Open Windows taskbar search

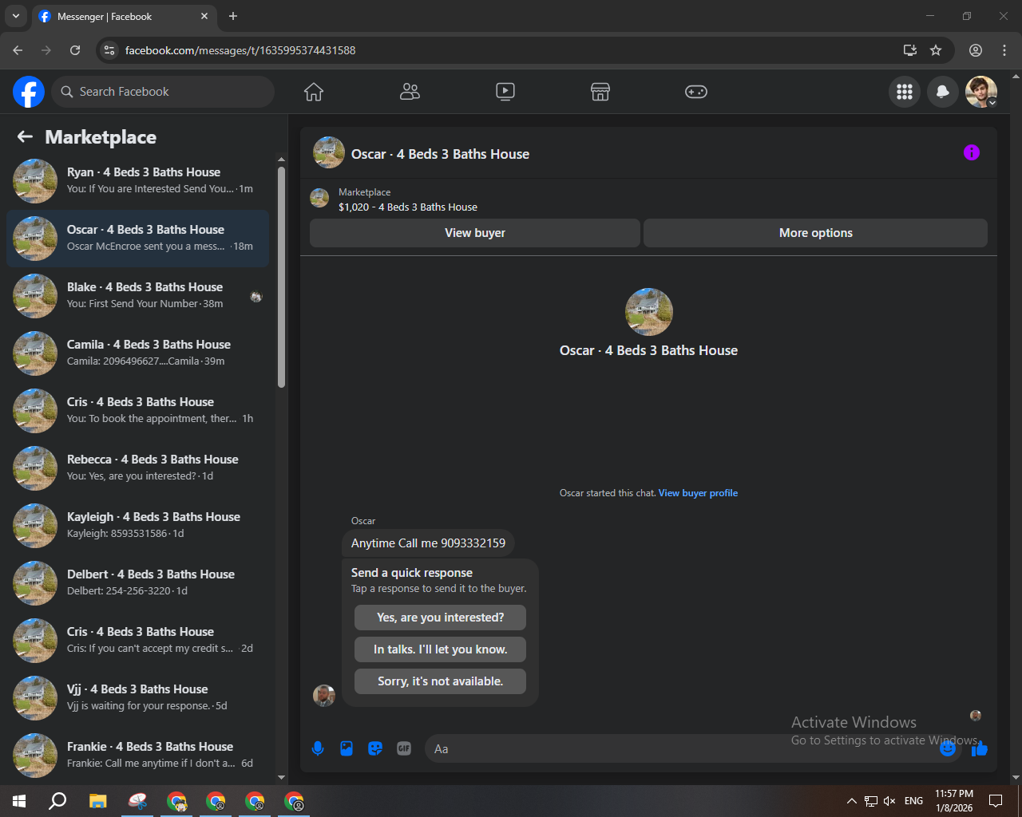[x=57, y=801]
